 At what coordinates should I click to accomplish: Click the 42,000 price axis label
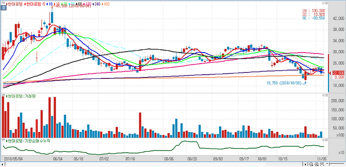pyautogui.click(x=338, y=19)
